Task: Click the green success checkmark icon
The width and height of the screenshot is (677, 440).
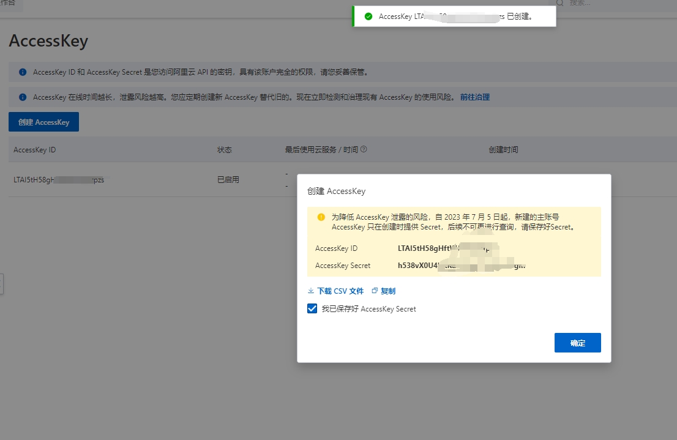Action: pos(368,17)
